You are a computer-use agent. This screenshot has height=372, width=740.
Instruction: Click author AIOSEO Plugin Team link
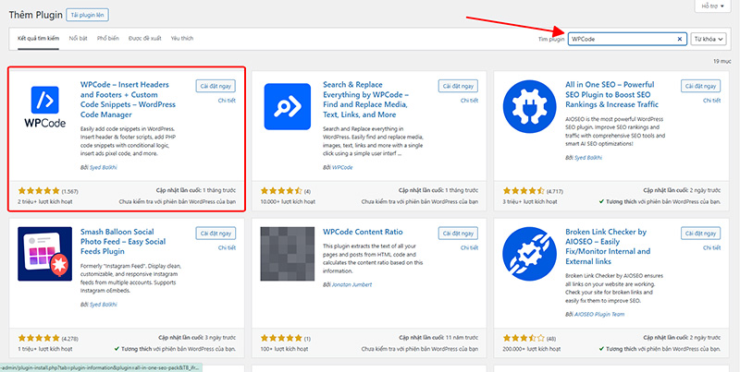coord(598,315)
